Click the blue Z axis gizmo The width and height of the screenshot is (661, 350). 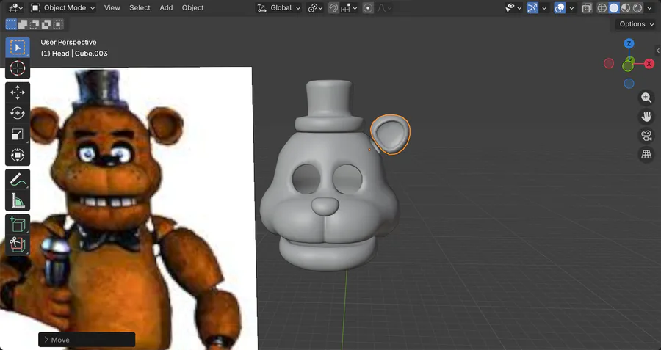pos(629,43)
